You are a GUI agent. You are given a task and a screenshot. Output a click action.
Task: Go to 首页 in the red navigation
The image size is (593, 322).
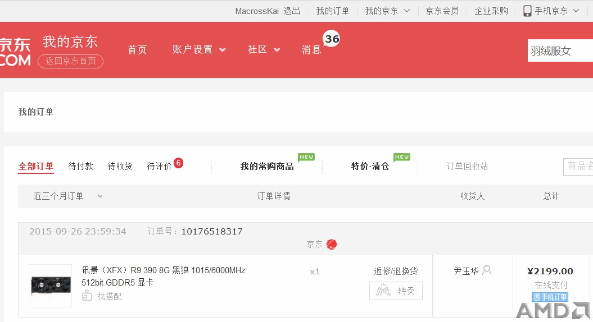[x=137, y=49]
